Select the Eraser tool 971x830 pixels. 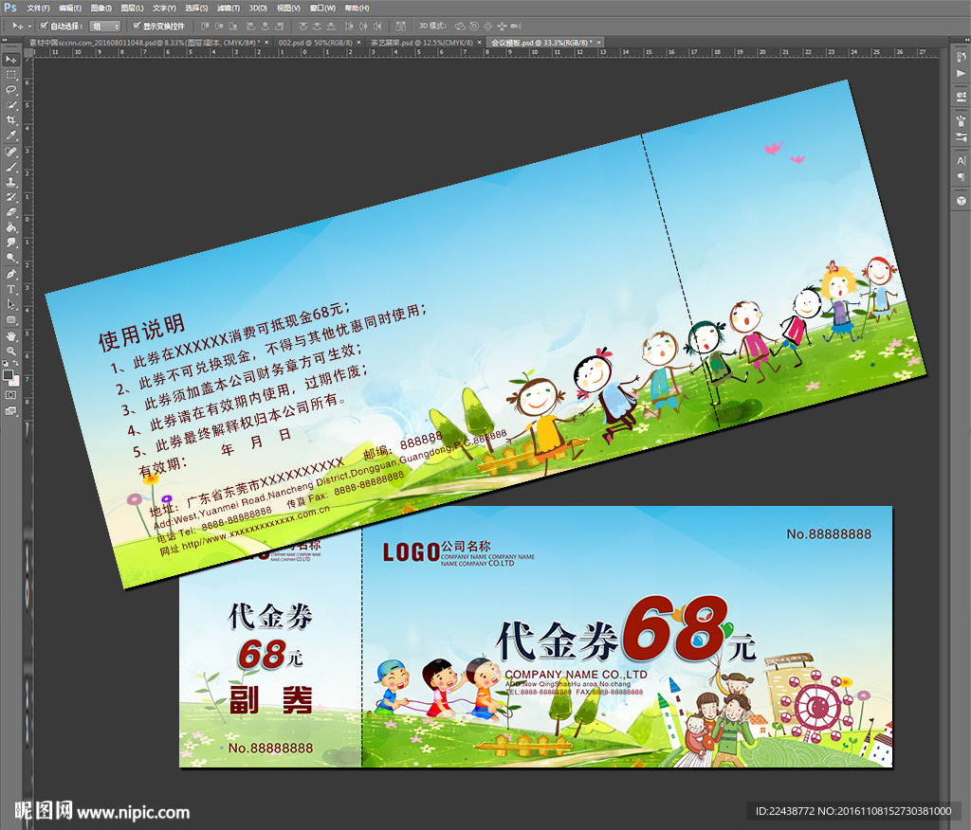click(11, 212)
